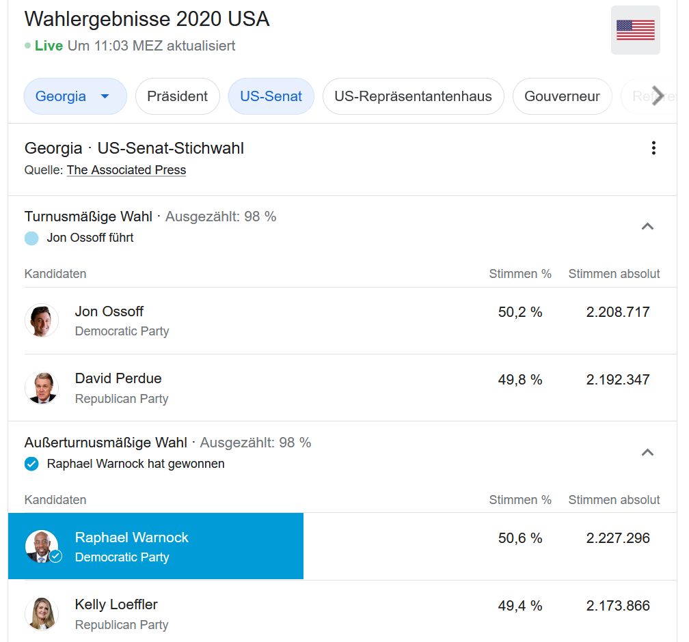Click David Perdue's candidate photo
This screenshot has width=689, height=642.
[x=42, y=387]
